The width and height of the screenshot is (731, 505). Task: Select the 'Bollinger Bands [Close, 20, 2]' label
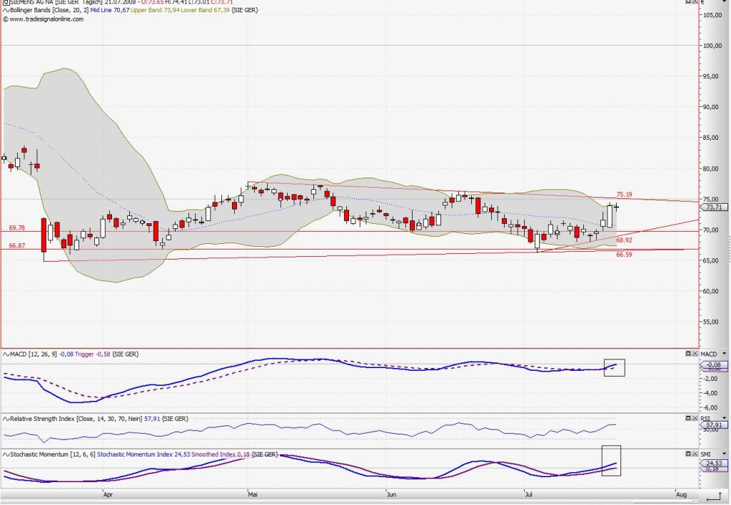pos(49,10)
